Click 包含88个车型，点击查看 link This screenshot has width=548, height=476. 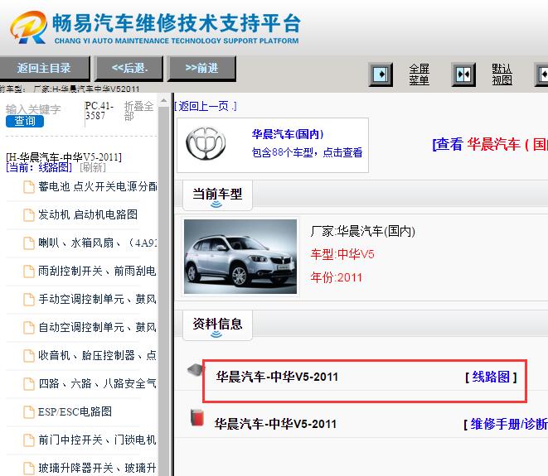tap(308, 152)
